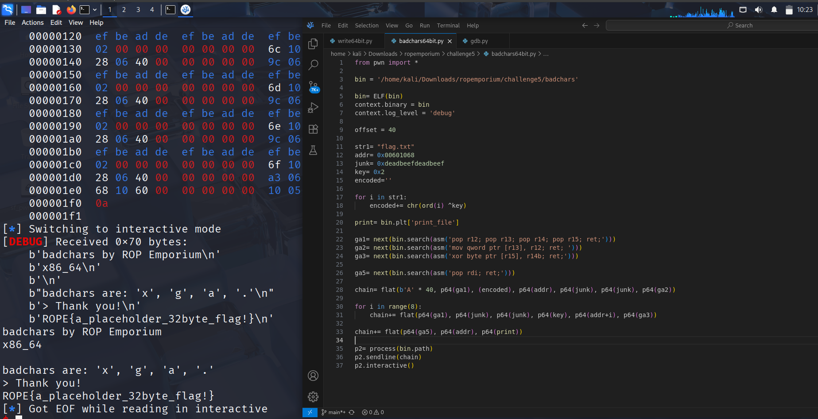Switch to workspace 2
This screenshot has height=419, width=818.
point(124,9)
